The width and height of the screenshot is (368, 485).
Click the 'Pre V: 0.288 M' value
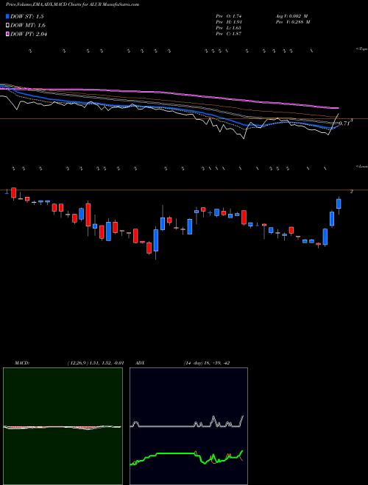pyautogui.click(x=292, y=22)
